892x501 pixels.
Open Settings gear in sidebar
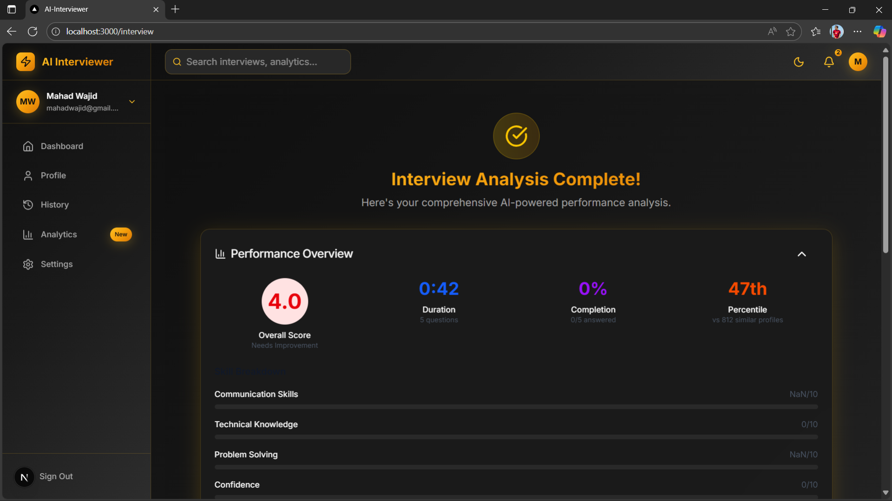coord(28,264)
